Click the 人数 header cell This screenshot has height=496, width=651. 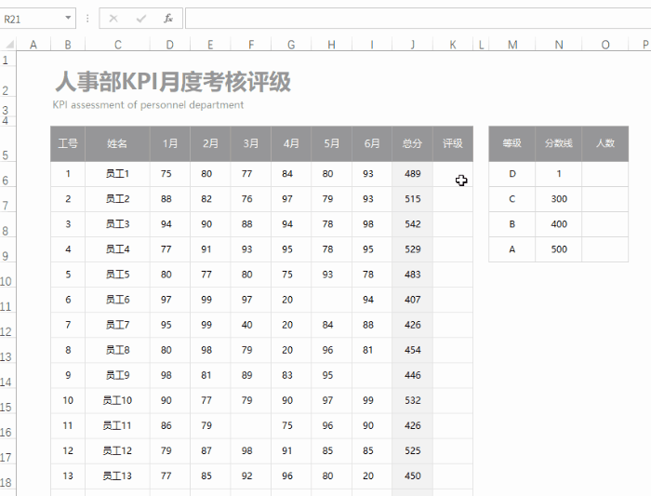point(605,143)
